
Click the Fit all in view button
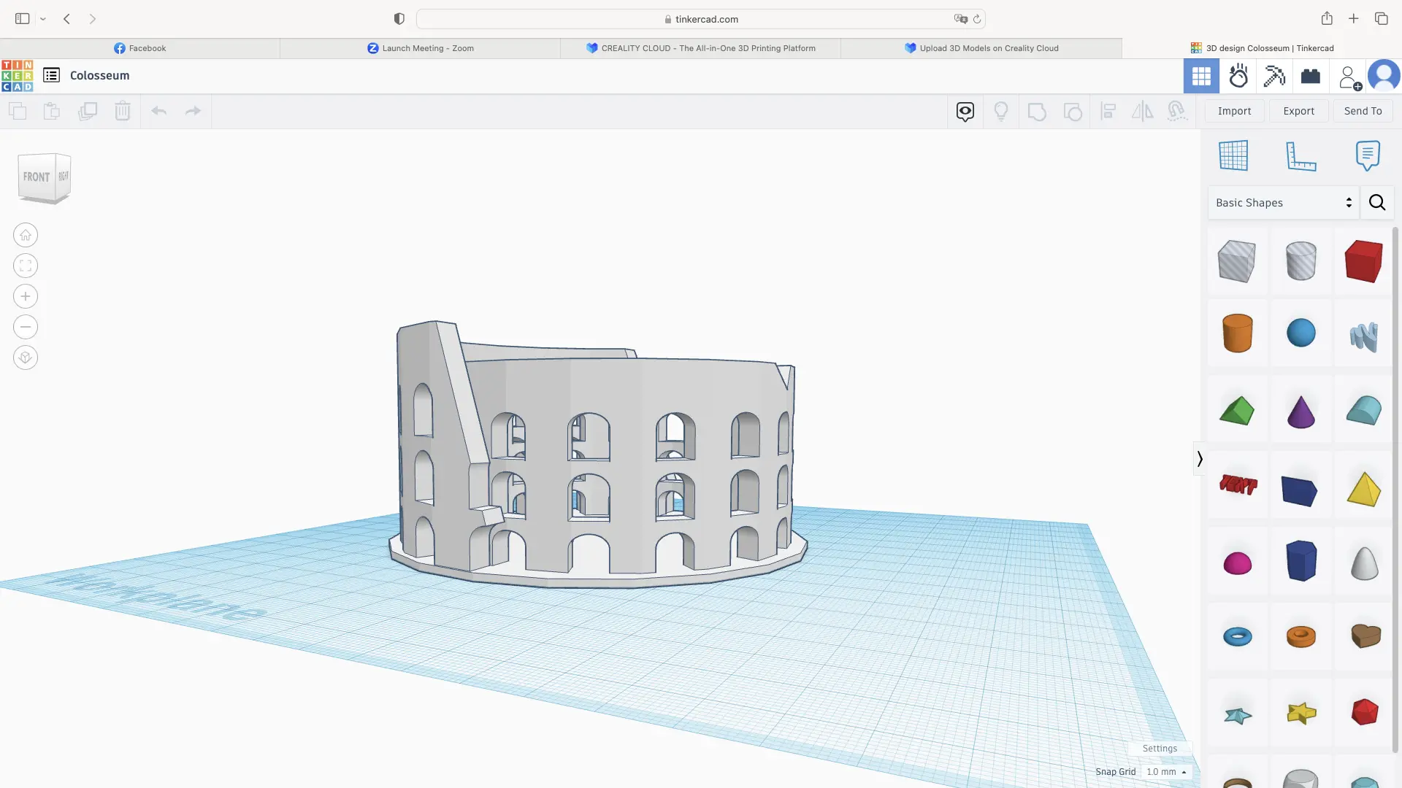point(26,266)
